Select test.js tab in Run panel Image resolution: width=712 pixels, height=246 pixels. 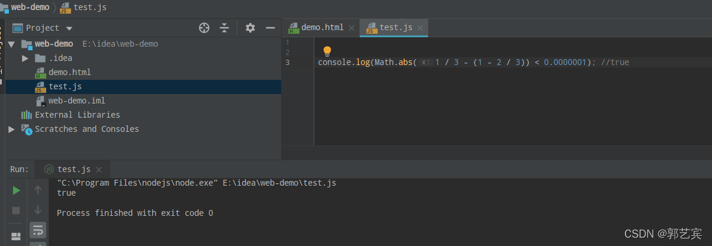point(73,169)
